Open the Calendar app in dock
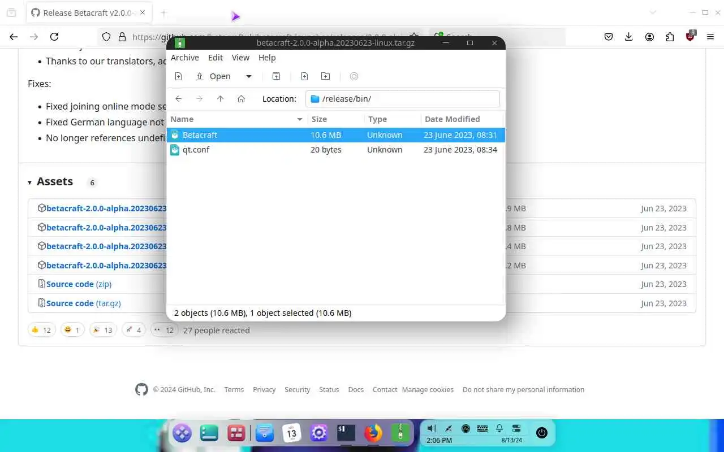This screenshot has width=724, height=452. tap(292, 433)
